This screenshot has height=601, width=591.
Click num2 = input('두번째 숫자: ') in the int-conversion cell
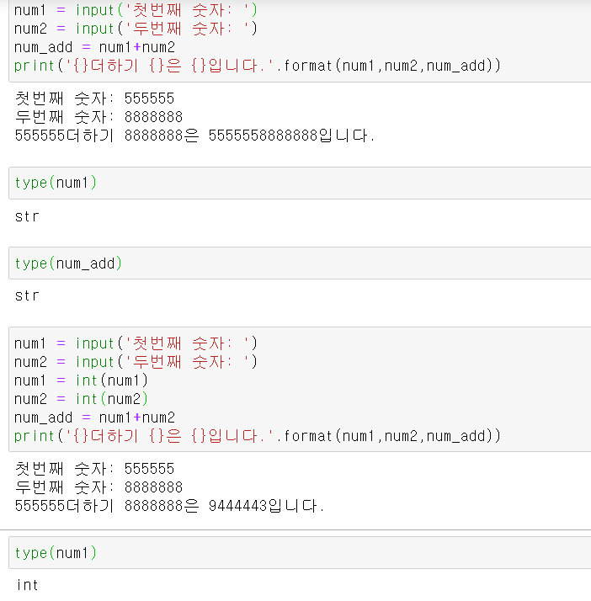[136, 362]
